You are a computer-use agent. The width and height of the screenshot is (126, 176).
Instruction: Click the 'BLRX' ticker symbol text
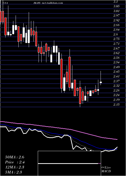pos(37,3)
